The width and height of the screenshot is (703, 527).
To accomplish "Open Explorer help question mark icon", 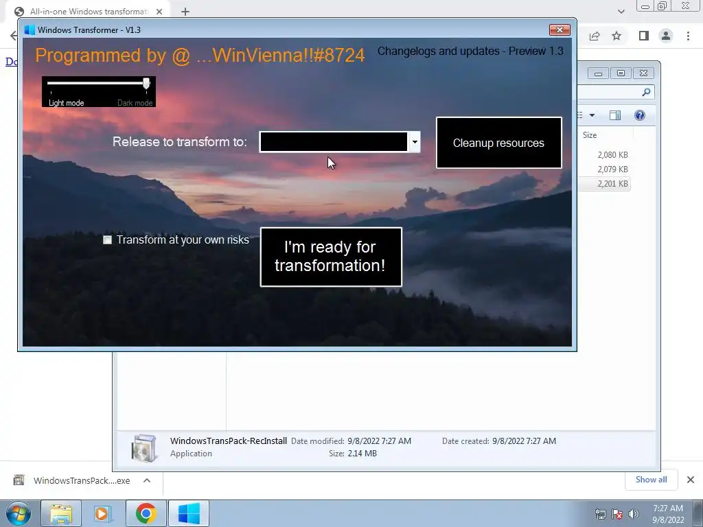I will (x=640, y=115).
